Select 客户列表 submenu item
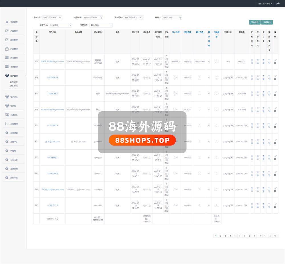This screenshot has height=264, width=285. pyautogui.click(x=14, y=82)
